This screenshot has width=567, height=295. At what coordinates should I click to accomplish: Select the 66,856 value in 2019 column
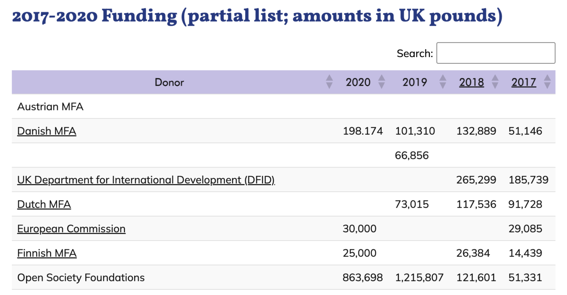[412, 155]
